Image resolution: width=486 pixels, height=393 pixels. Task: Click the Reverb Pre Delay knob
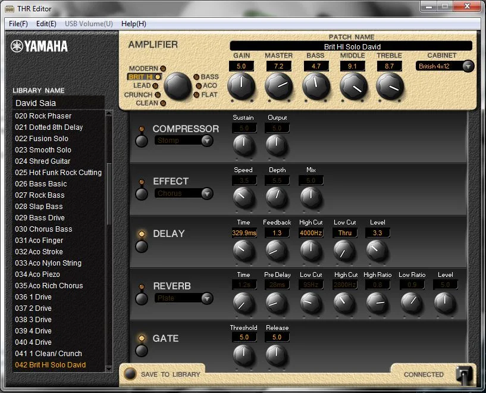[277, 304]
